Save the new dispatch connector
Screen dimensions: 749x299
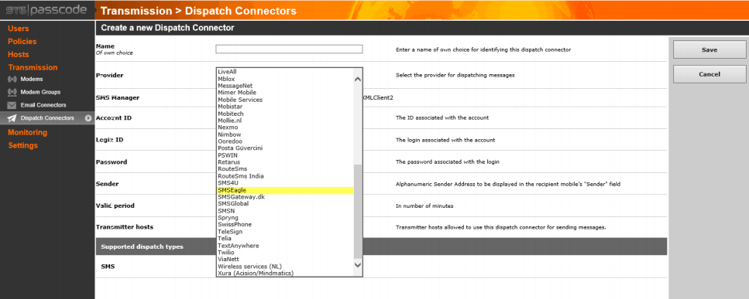709,49
